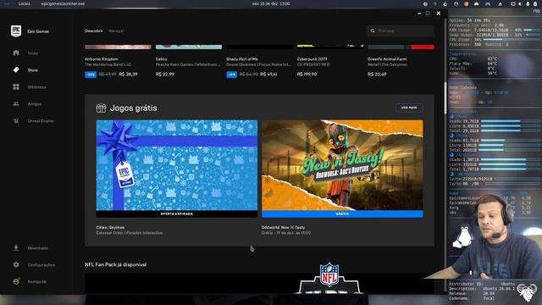Open Início via the home icon
Viewport: 542px width, 305px height.
(x=16, y=53)
